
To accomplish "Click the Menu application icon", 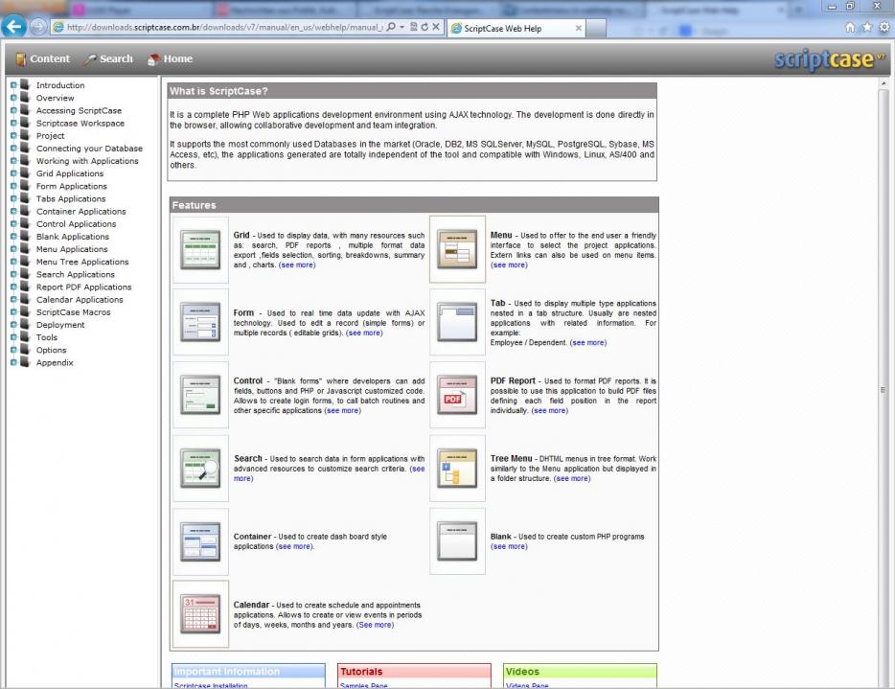I will pos(457,249).
